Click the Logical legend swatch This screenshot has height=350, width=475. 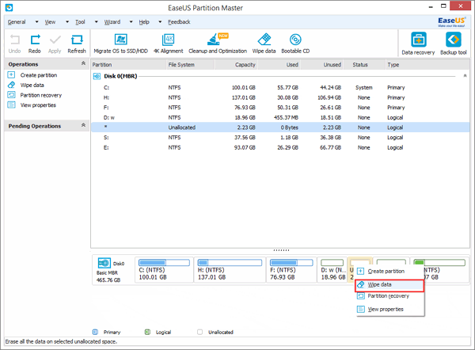coord(147,332)
